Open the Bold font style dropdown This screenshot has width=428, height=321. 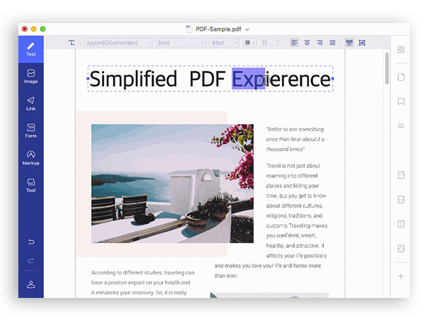coord(180,43)
